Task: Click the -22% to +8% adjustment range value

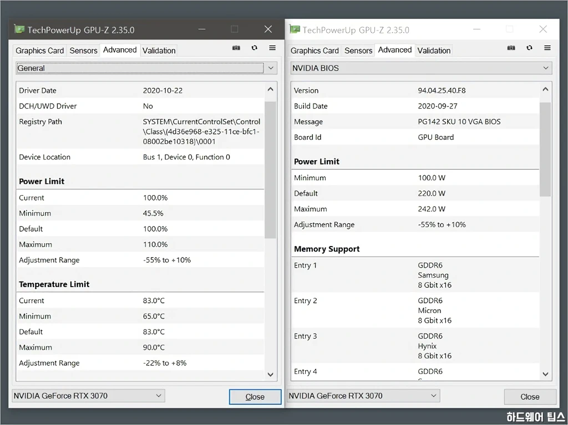Action: [164, 363]
